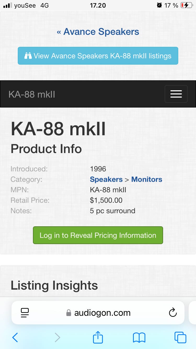Open Safari bookmarks book icon

[139, 337]
